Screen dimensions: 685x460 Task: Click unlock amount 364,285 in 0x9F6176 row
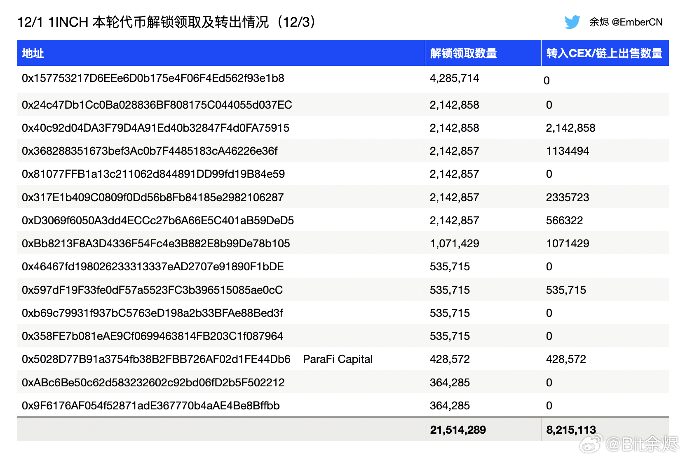[x=450, y=406]
